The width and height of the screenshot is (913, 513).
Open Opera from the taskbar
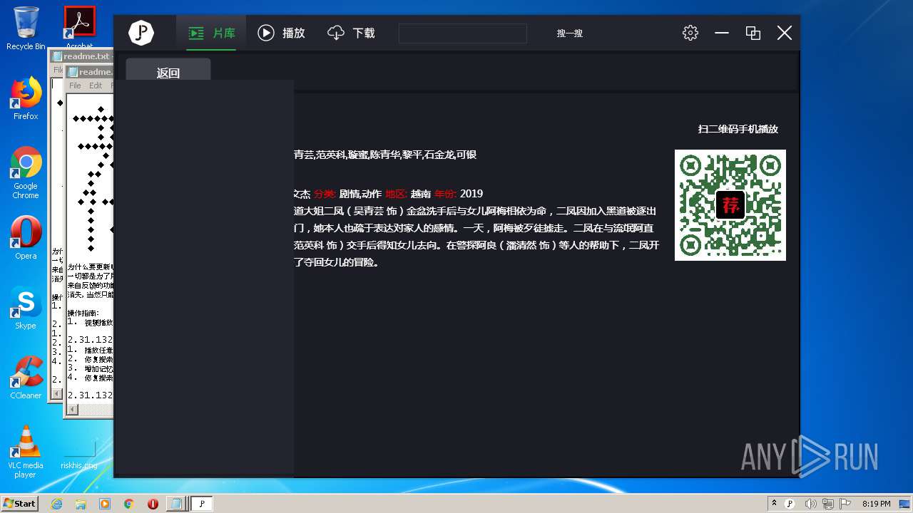153,504
